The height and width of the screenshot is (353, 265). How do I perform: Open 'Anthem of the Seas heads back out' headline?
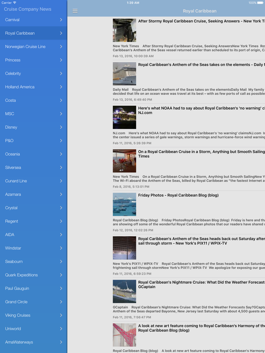click(x=201, y=241)
